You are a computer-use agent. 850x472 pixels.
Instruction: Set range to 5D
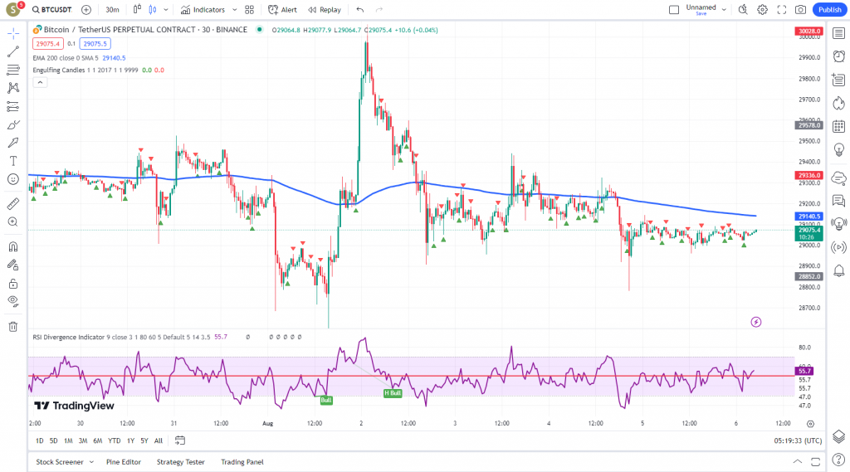pyautogui.click(x=54, y=440)
